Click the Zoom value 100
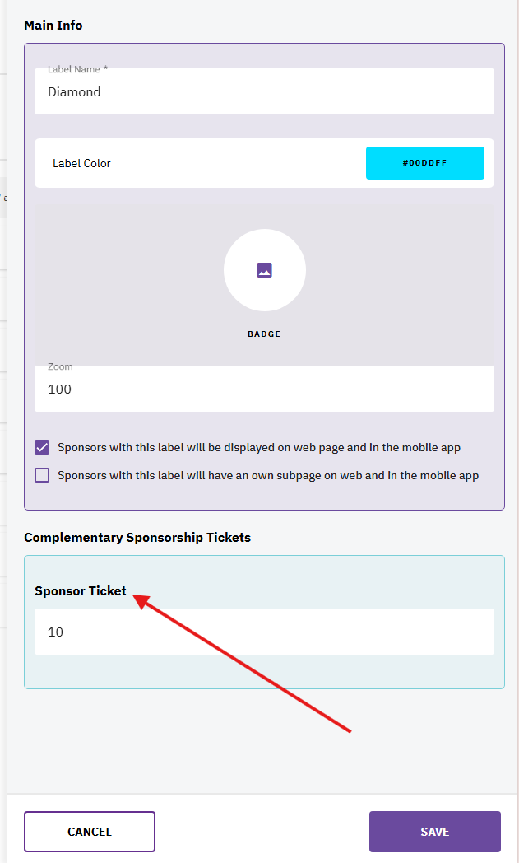Image resolution: width=519 pixels, height=863 pixels. (x=60, y=390)
